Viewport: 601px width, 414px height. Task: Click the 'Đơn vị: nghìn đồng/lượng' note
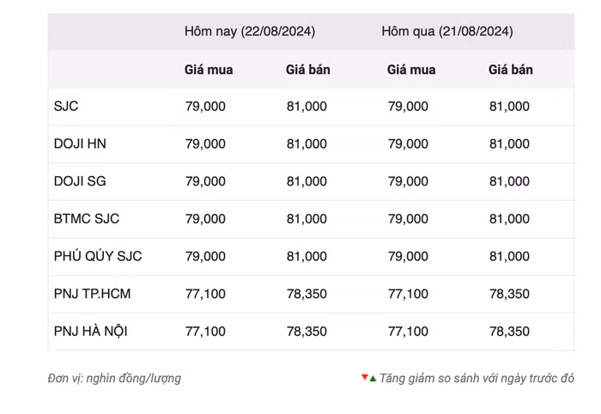pos(114,378)
